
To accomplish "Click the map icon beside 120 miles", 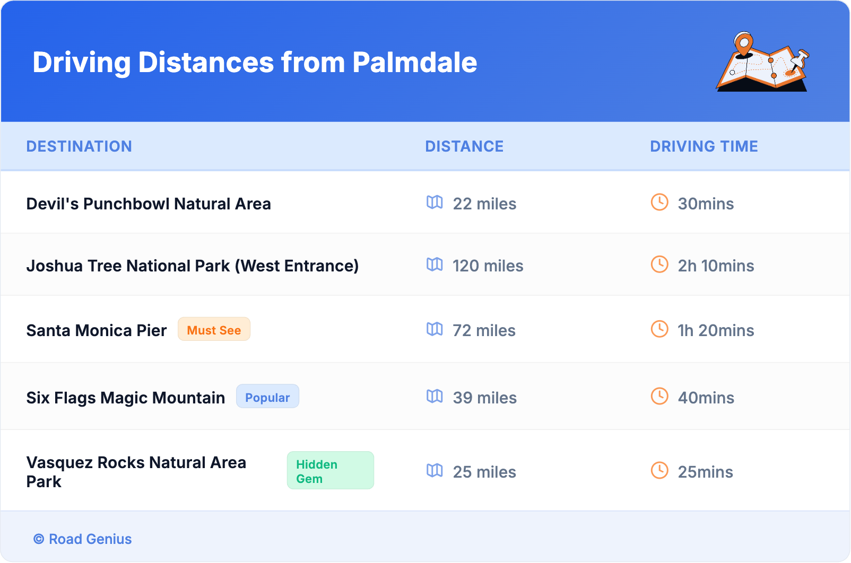I will point(435,264).
